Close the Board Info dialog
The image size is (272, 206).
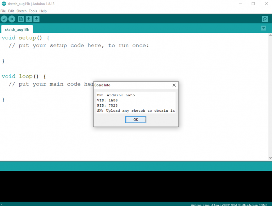(x=174, y=85)
